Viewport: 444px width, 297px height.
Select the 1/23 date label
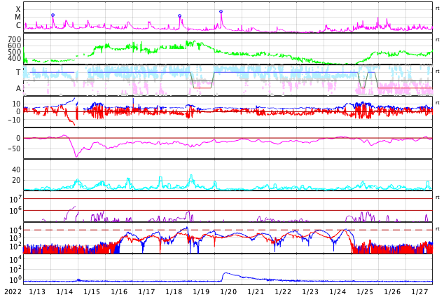click(x=310, y=291)
